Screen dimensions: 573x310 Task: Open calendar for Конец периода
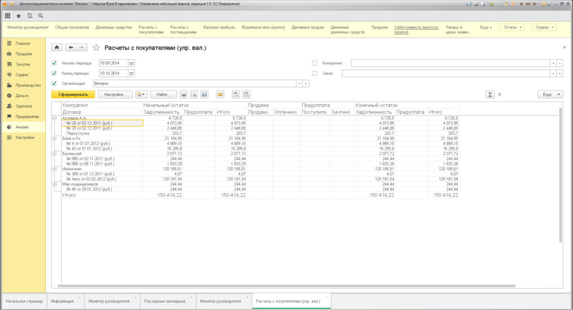(x=131, y=73)
